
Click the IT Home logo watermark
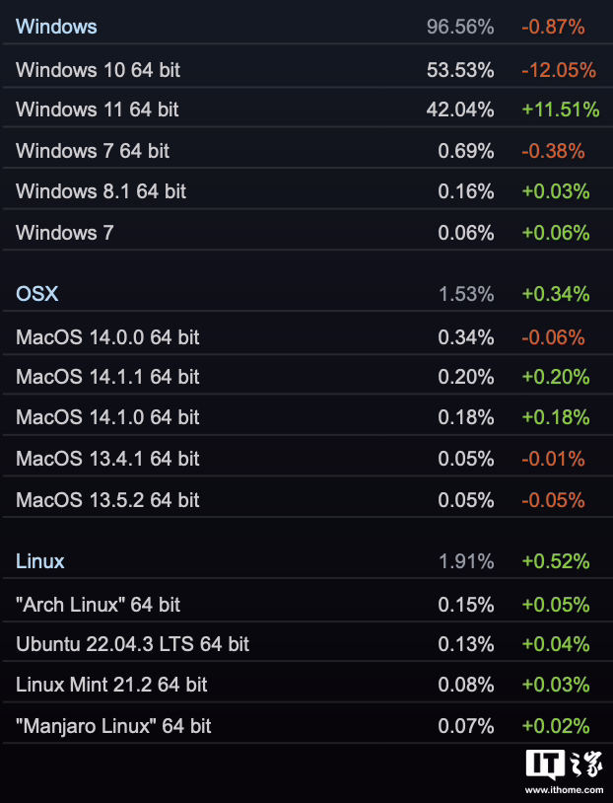click(564, 766)
